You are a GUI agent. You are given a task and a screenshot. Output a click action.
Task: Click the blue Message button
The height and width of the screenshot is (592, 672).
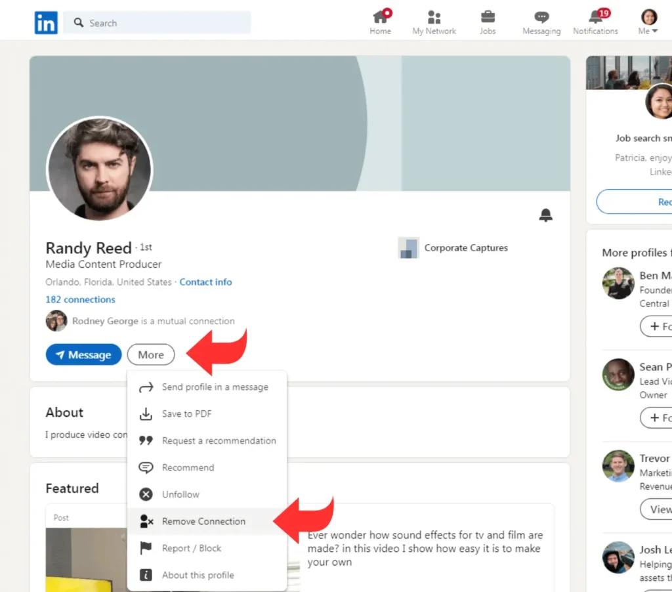pos(83,354)
